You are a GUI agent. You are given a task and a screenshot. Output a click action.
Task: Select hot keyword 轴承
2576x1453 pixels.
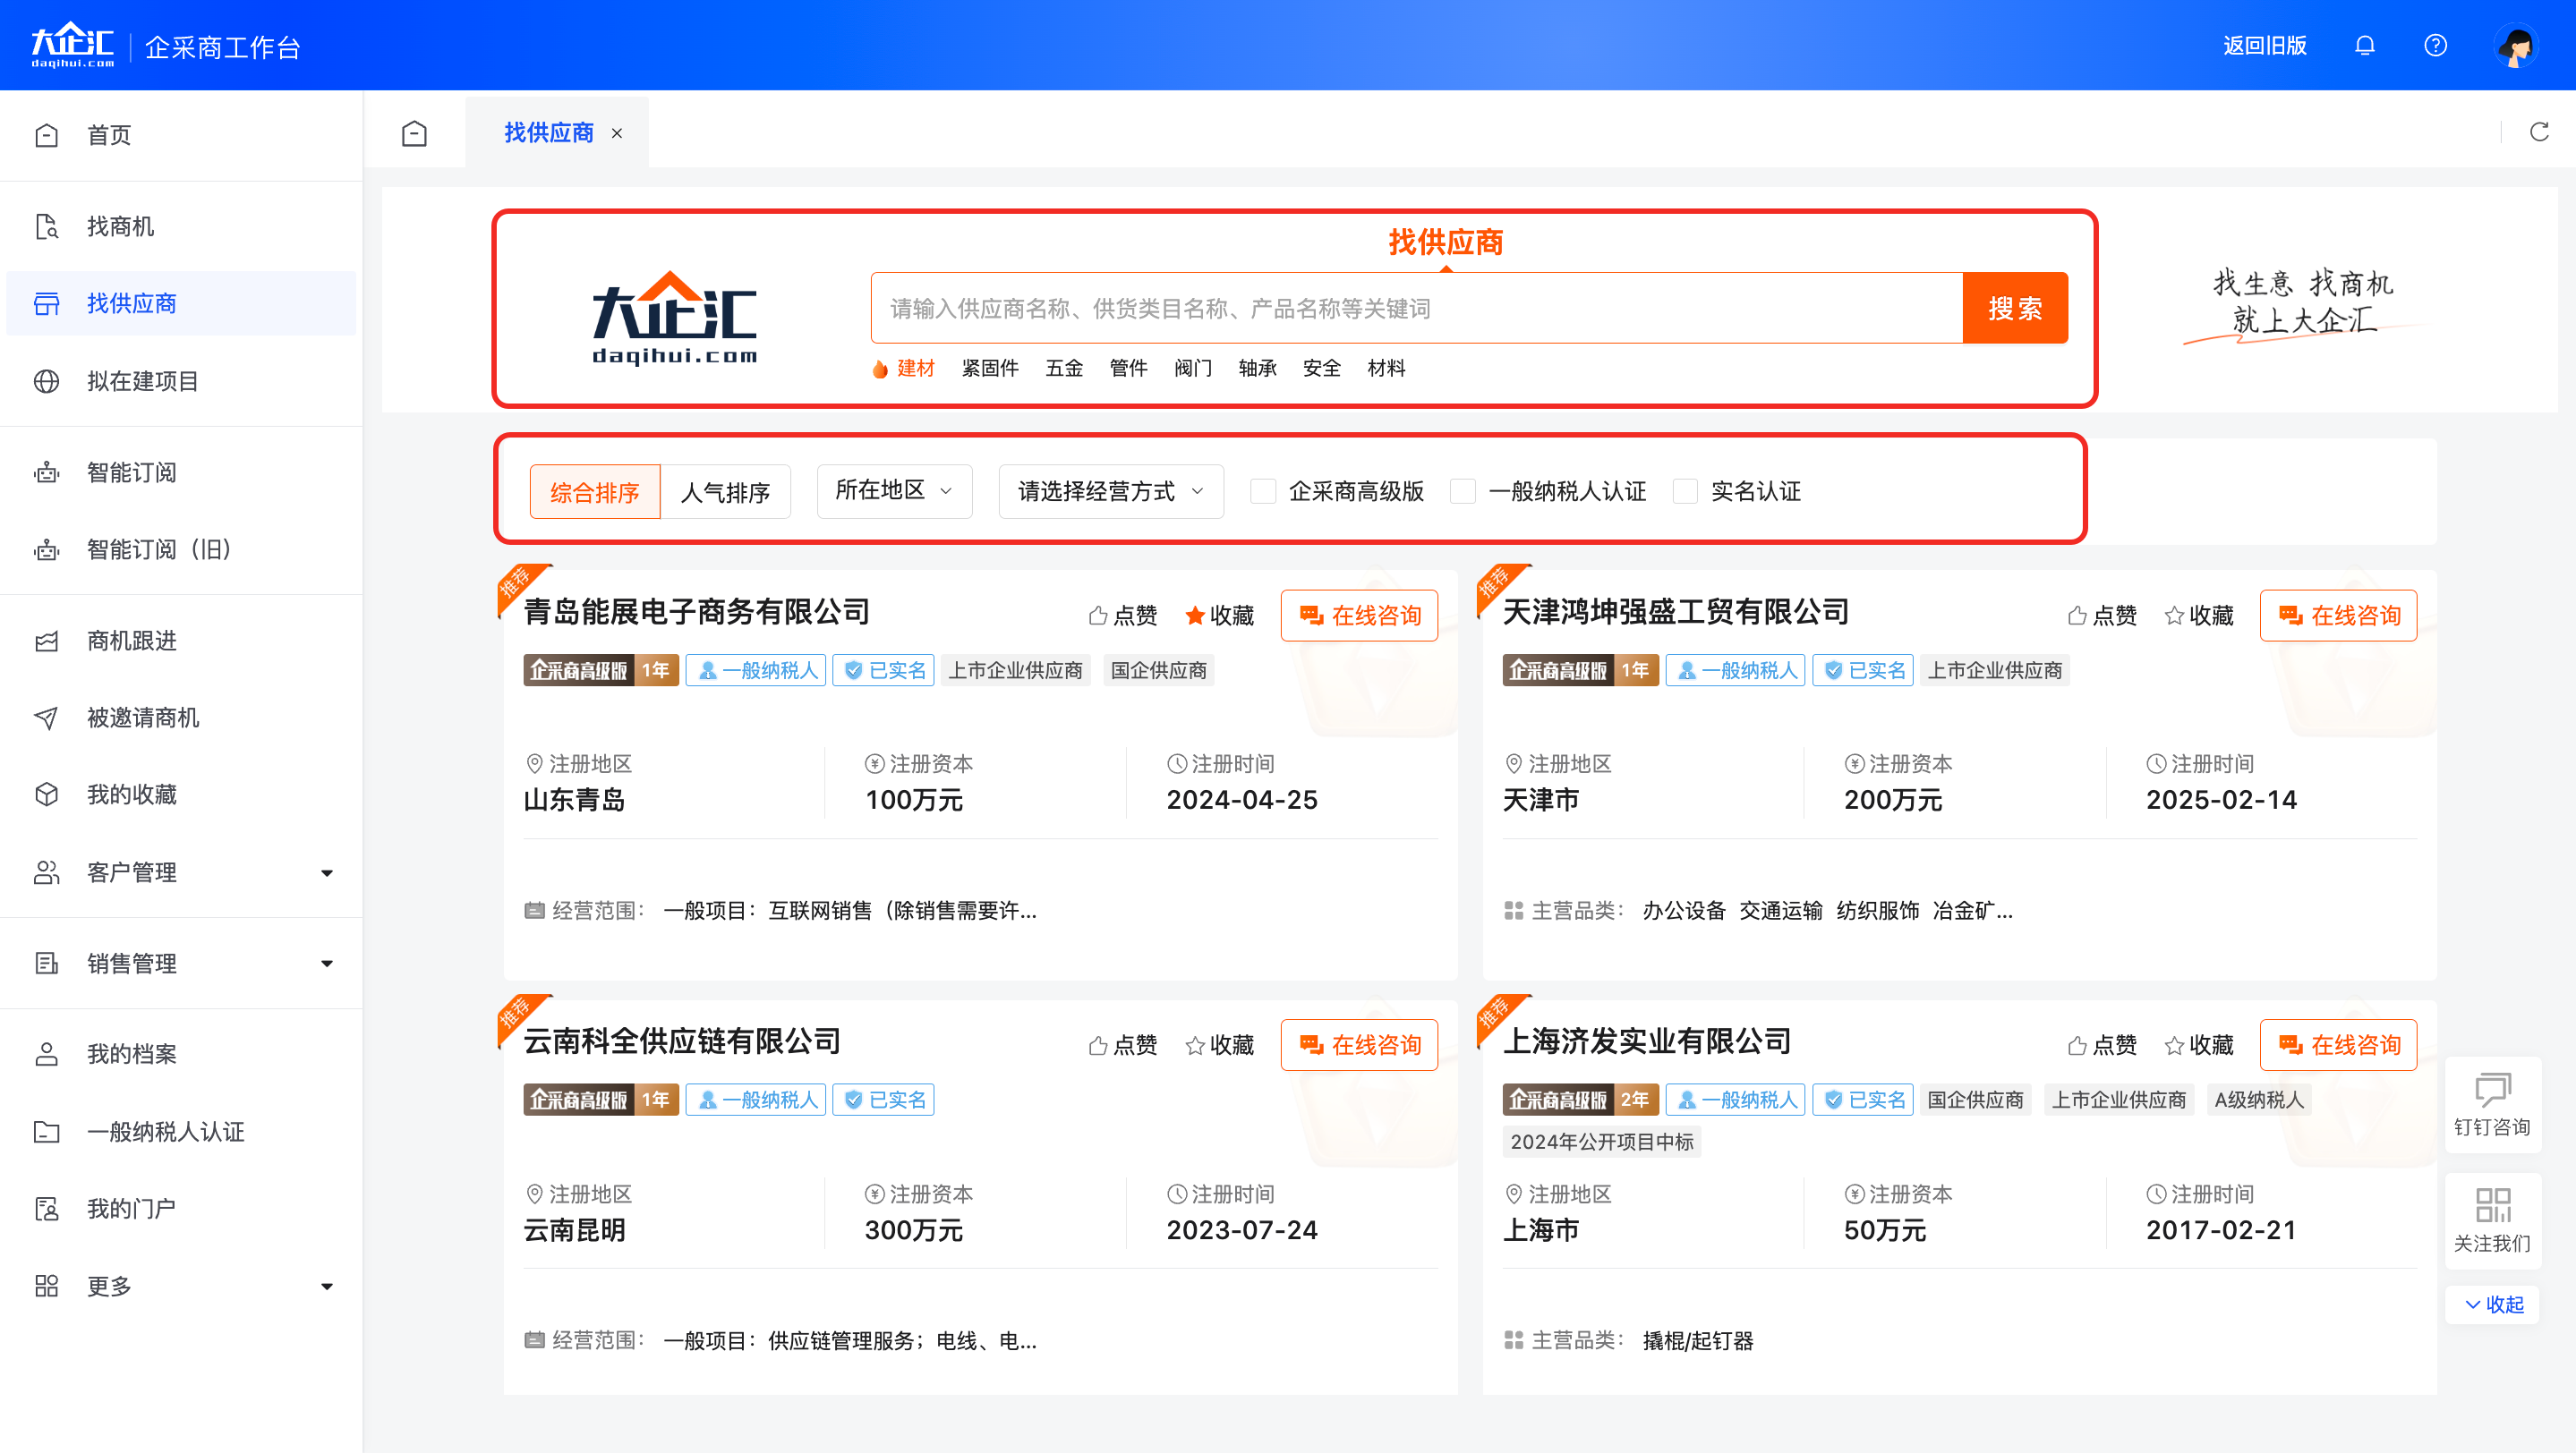click(x=1257, y=369)
